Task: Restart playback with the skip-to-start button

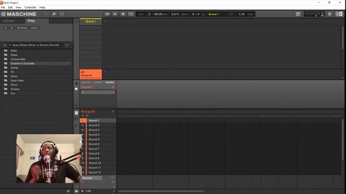Action: [107, 14]
